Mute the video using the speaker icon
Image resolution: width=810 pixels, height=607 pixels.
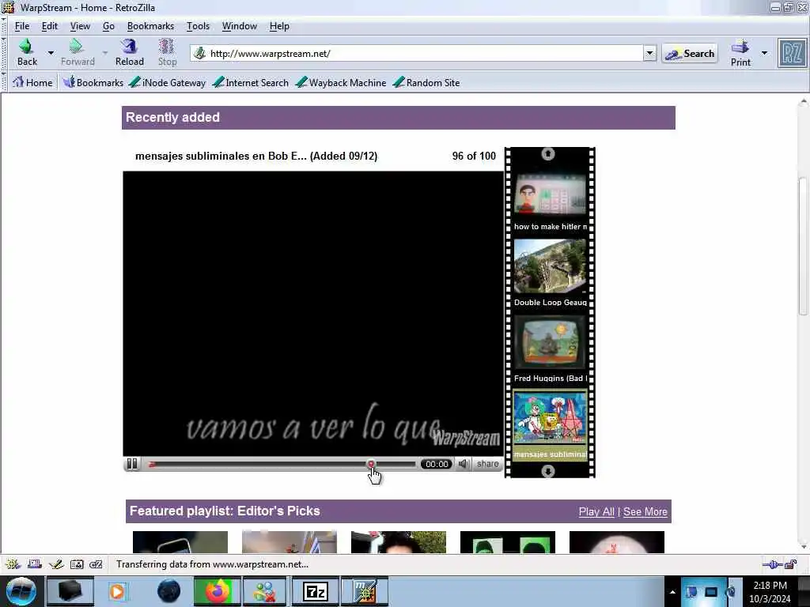tap(464, 464)
